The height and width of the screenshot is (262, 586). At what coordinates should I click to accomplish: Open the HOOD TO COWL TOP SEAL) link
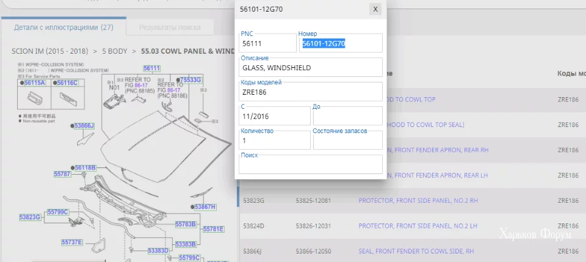coord(425,125)
